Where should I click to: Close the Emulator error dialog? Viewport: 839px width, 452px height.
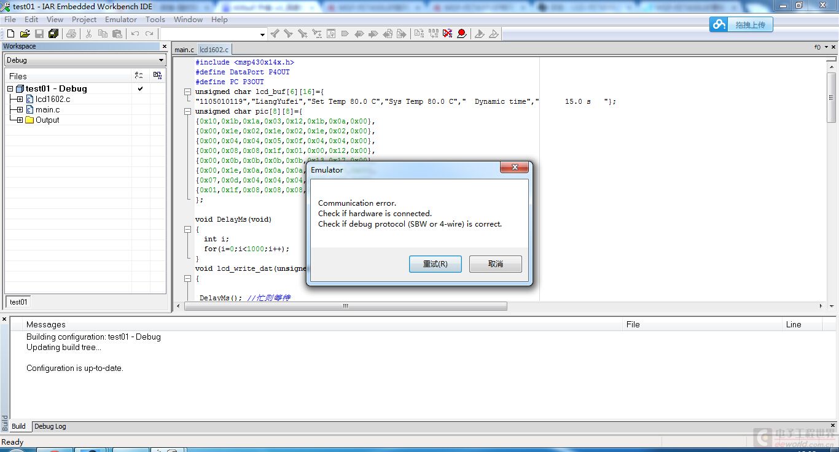[515, 168]
